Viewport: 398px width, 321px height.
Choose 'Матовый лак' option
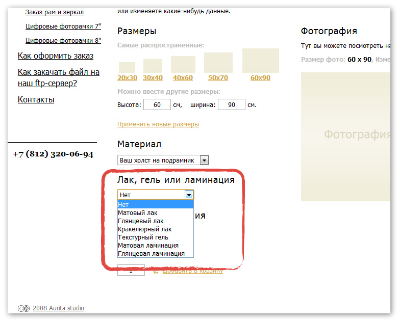156,213
